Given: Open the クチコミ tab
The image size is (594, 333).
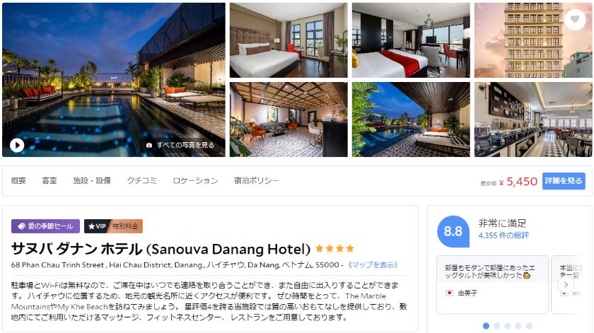Looking at the screenshot, I should click(141, 181).
